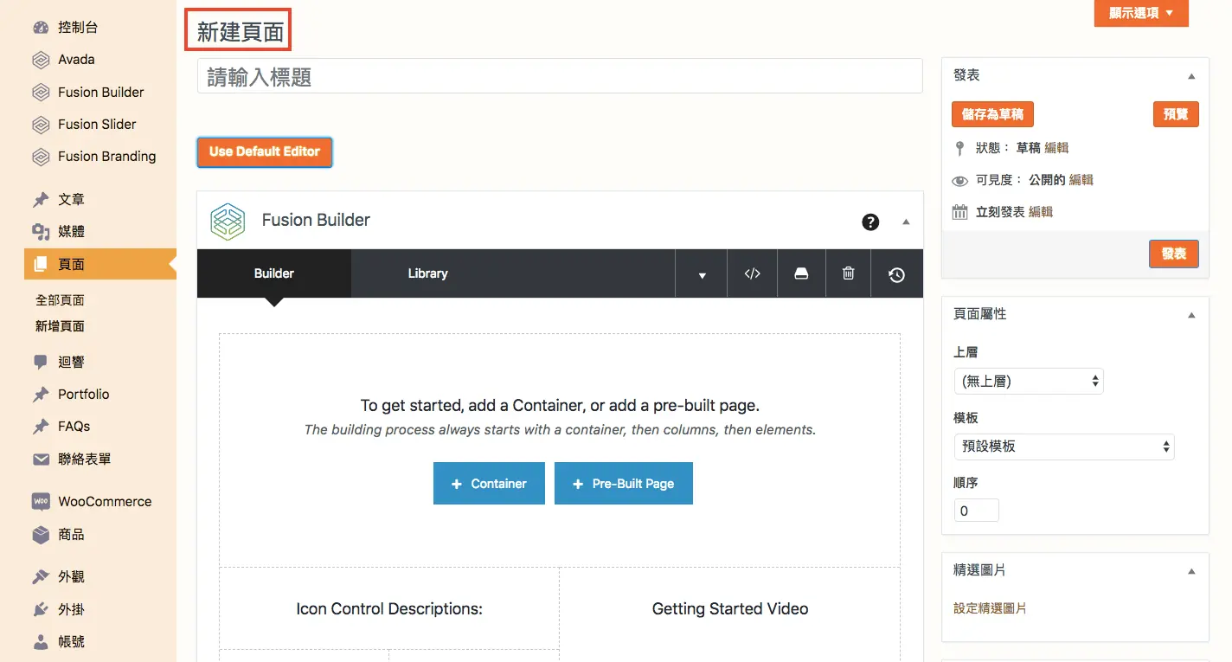Click the Fusion Slider icon in sidebar
Image resolution: width=1232 pixels, height=662 pixels.
(x=41, y=125)
